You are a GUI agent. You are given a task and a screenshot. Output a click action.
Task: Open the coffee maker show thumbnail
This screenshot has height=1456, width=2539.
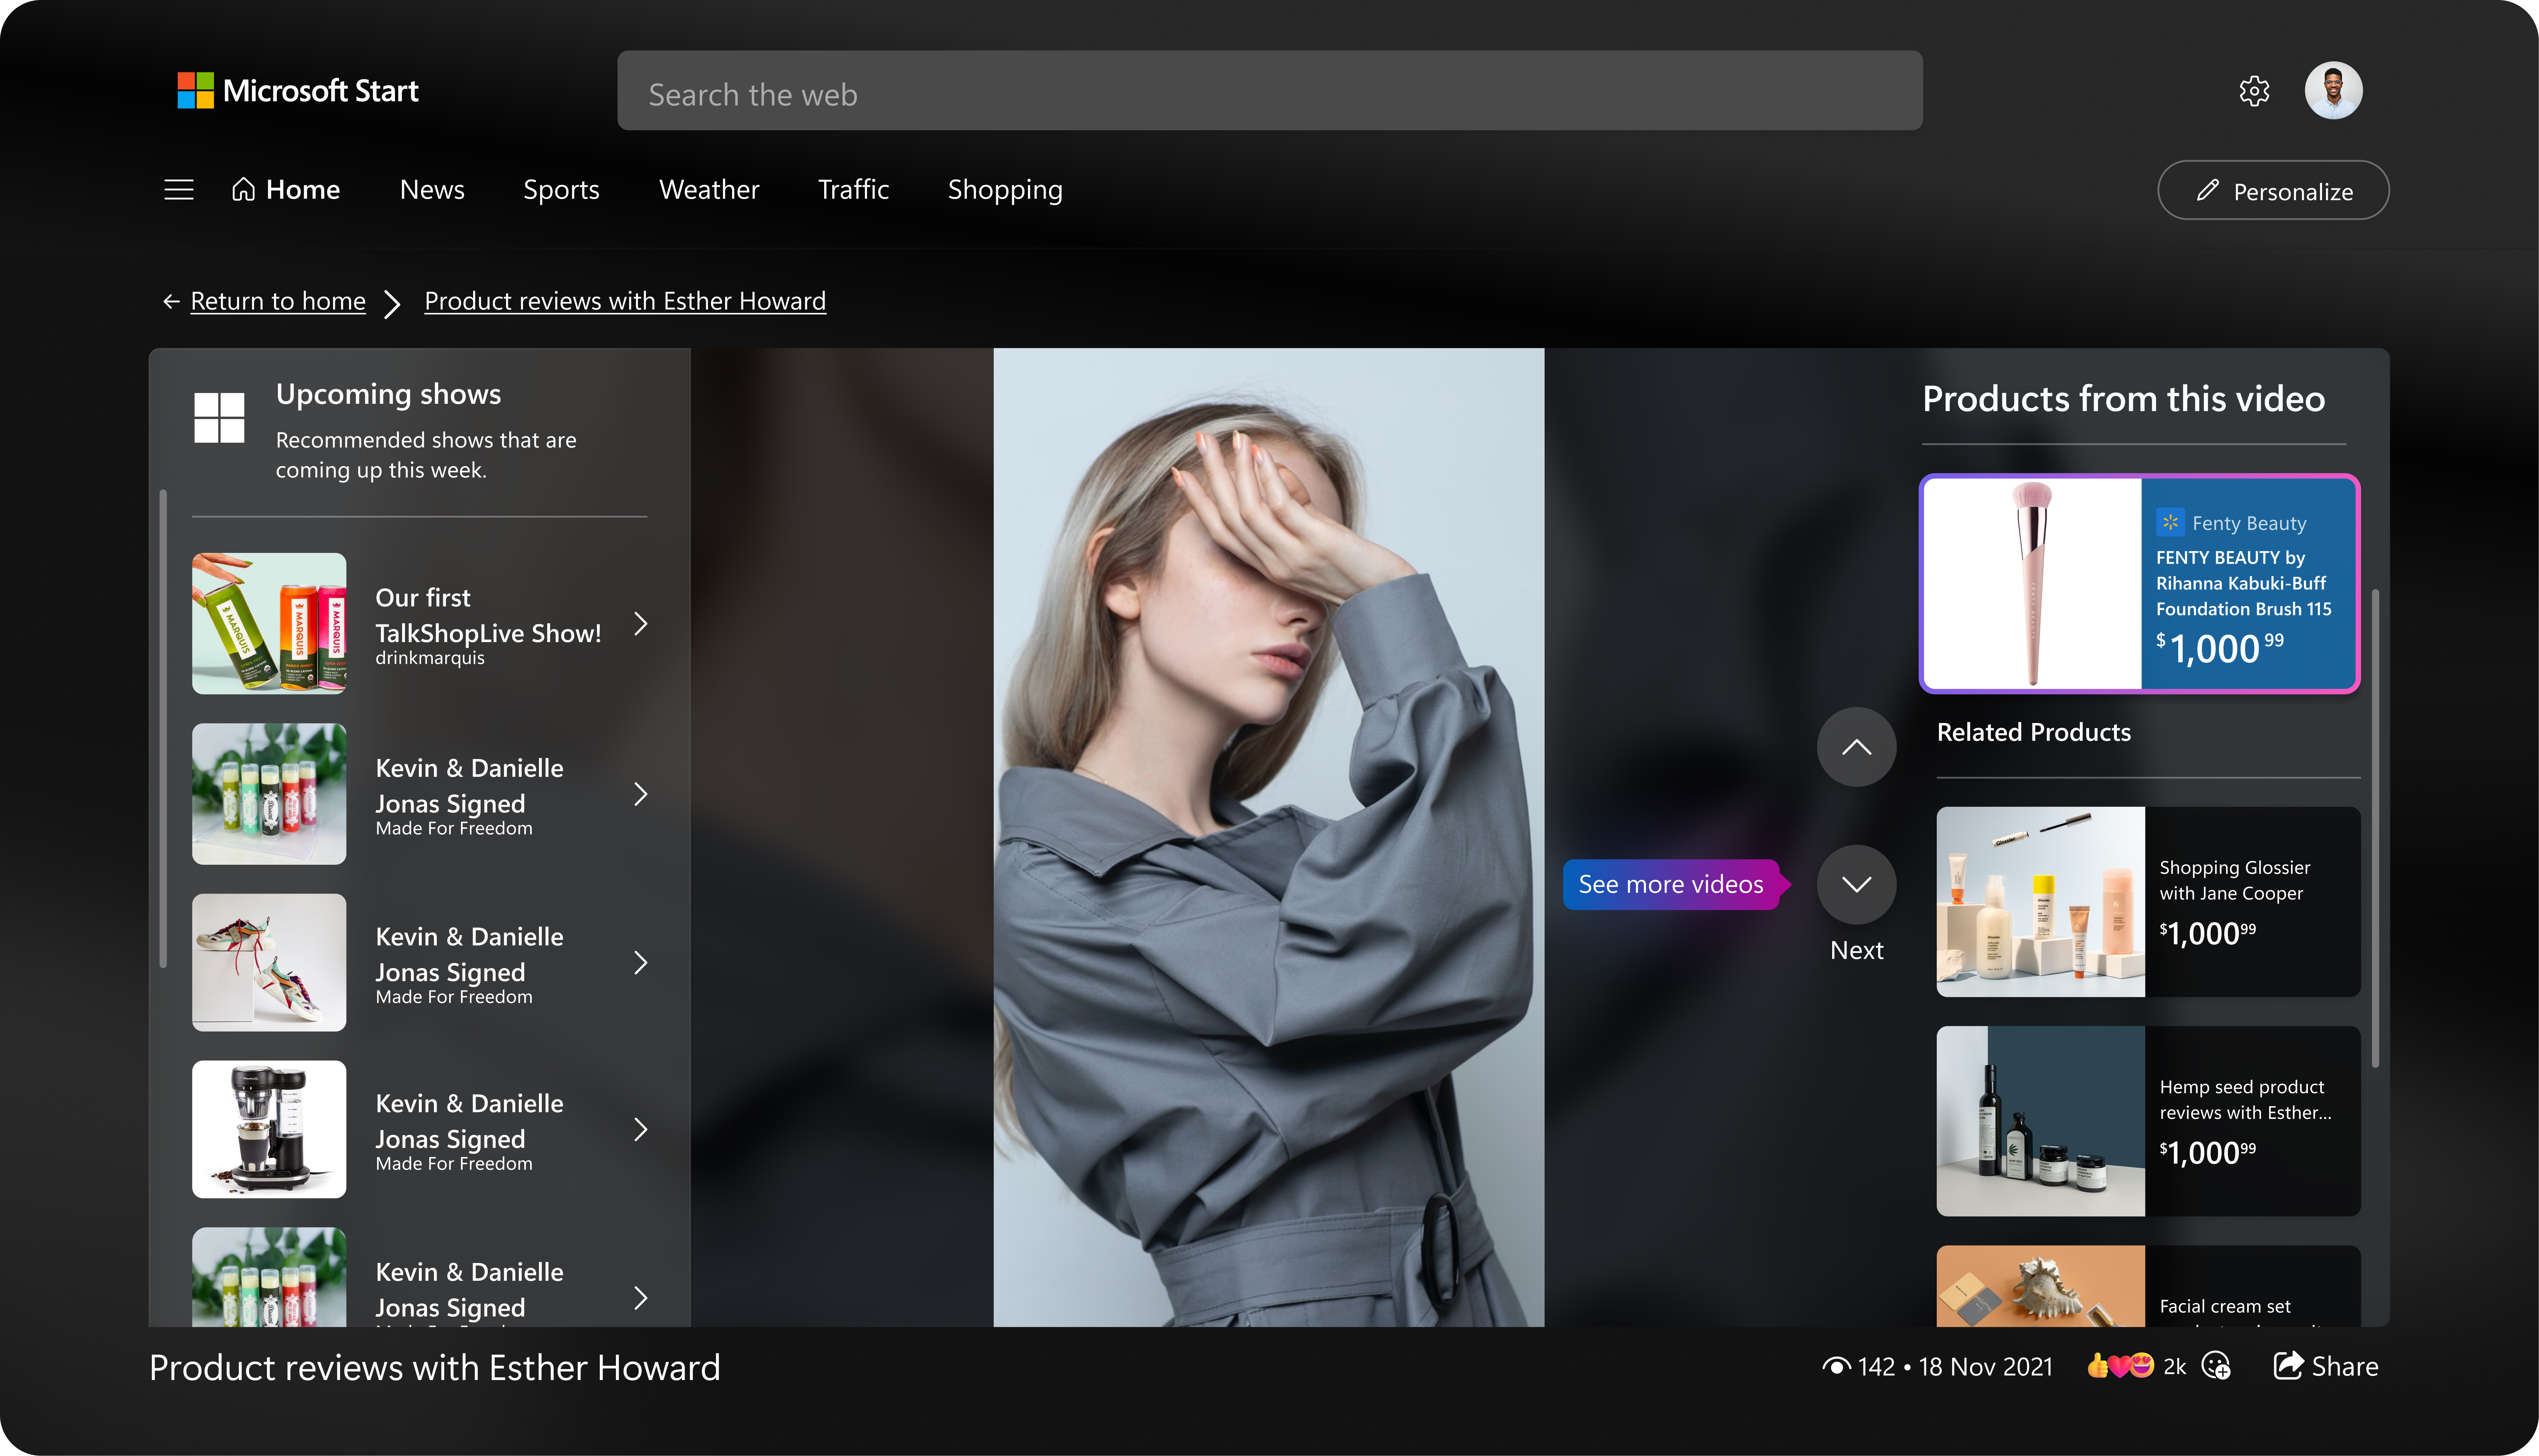click(269, 1129)
